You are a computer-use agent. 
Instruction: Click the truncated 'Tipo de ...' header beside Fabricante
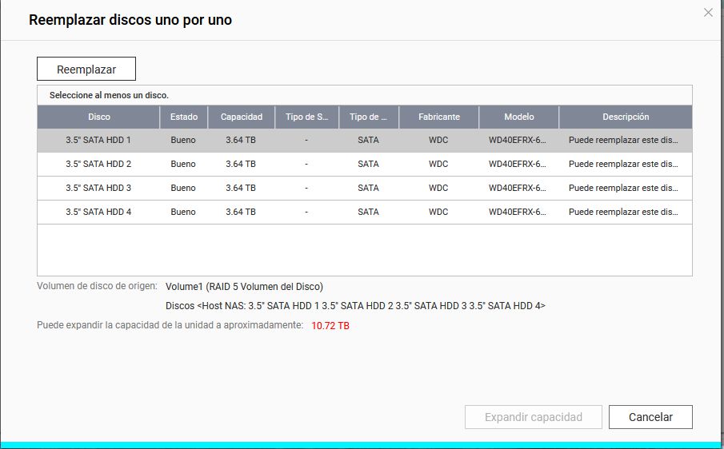(x=369, y=117)
